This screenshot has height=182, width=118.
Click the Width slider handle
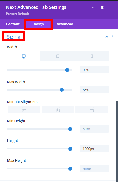[x=67, y=70]
